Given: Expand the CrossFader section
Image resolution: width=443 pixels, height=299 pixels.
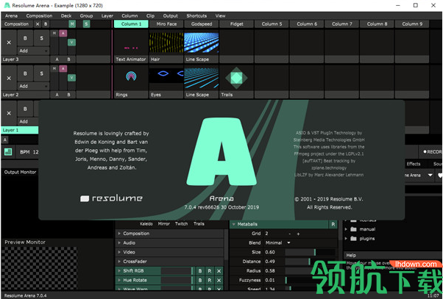Looking at the screenshot, I should coord(119,262).
